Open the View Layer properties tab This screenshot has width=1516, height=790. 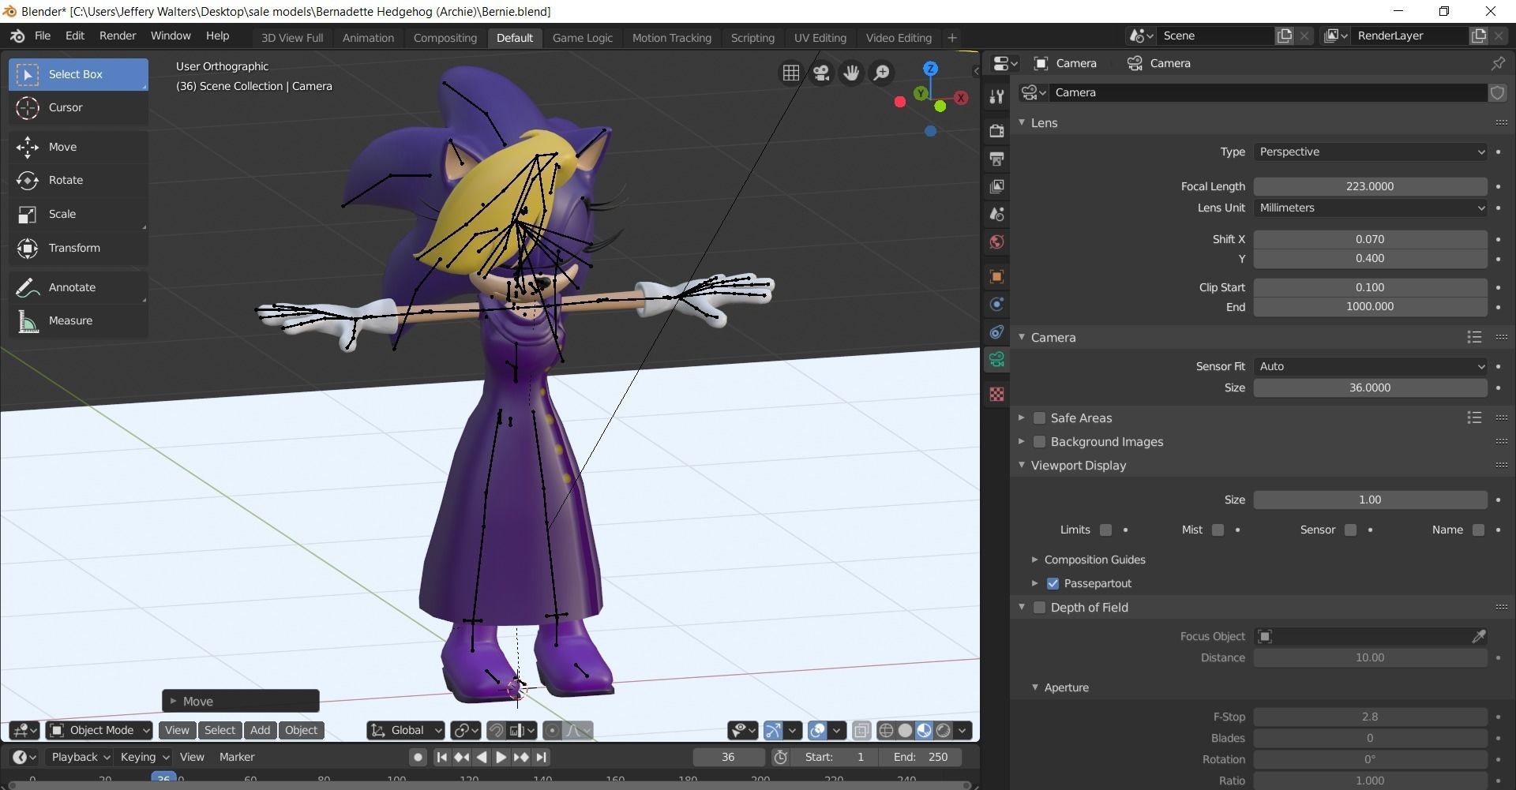(996, 186)
